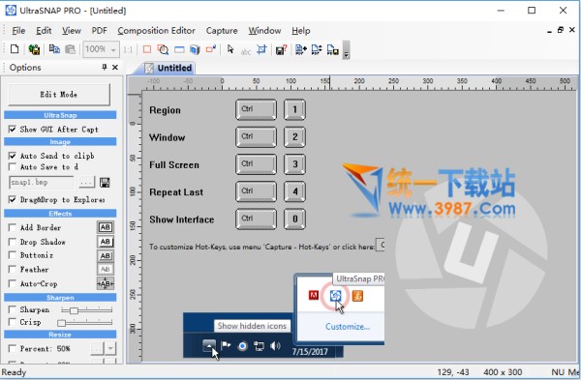Switch to the Untitled document tab
Screen dimensions: 581x380
click(x=168, y=68)
